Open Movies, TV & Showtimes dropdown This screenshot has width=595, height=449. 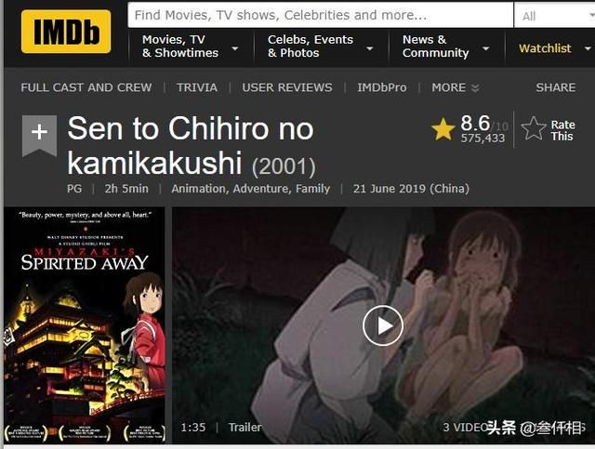(x=190, y=46)
